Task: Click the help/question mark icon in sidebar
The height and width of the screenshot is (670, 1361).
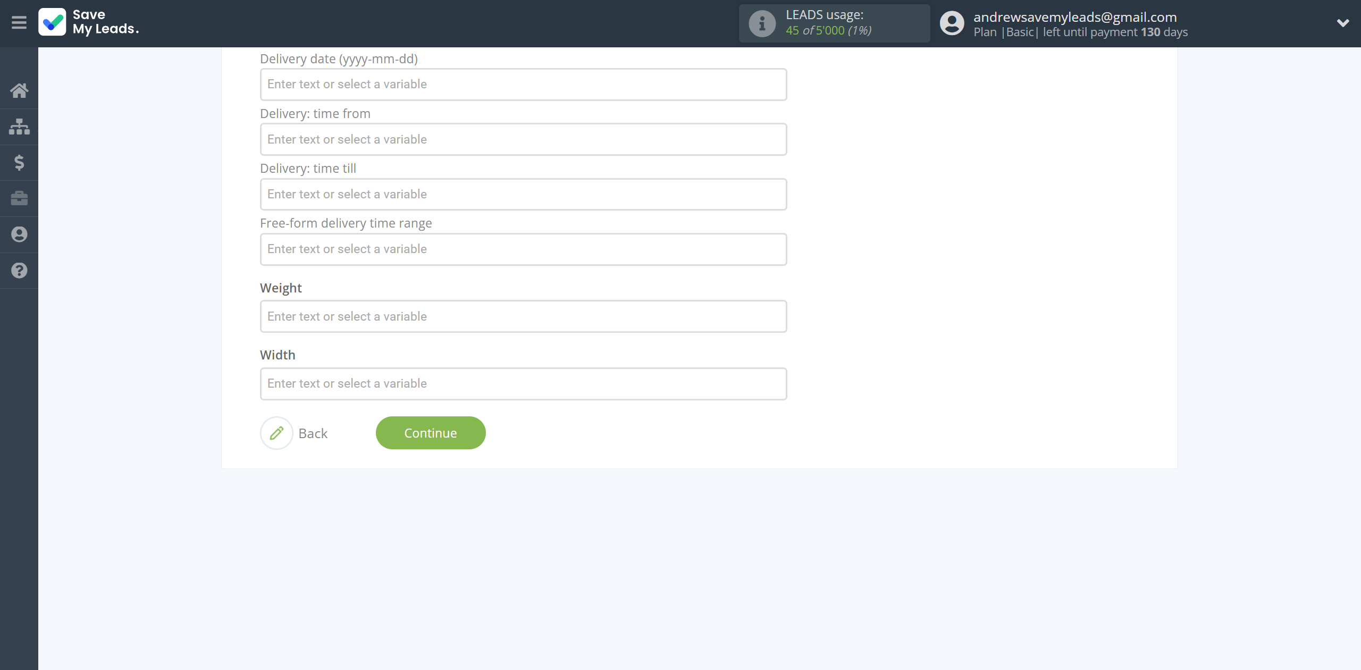Action: (19, 270)
